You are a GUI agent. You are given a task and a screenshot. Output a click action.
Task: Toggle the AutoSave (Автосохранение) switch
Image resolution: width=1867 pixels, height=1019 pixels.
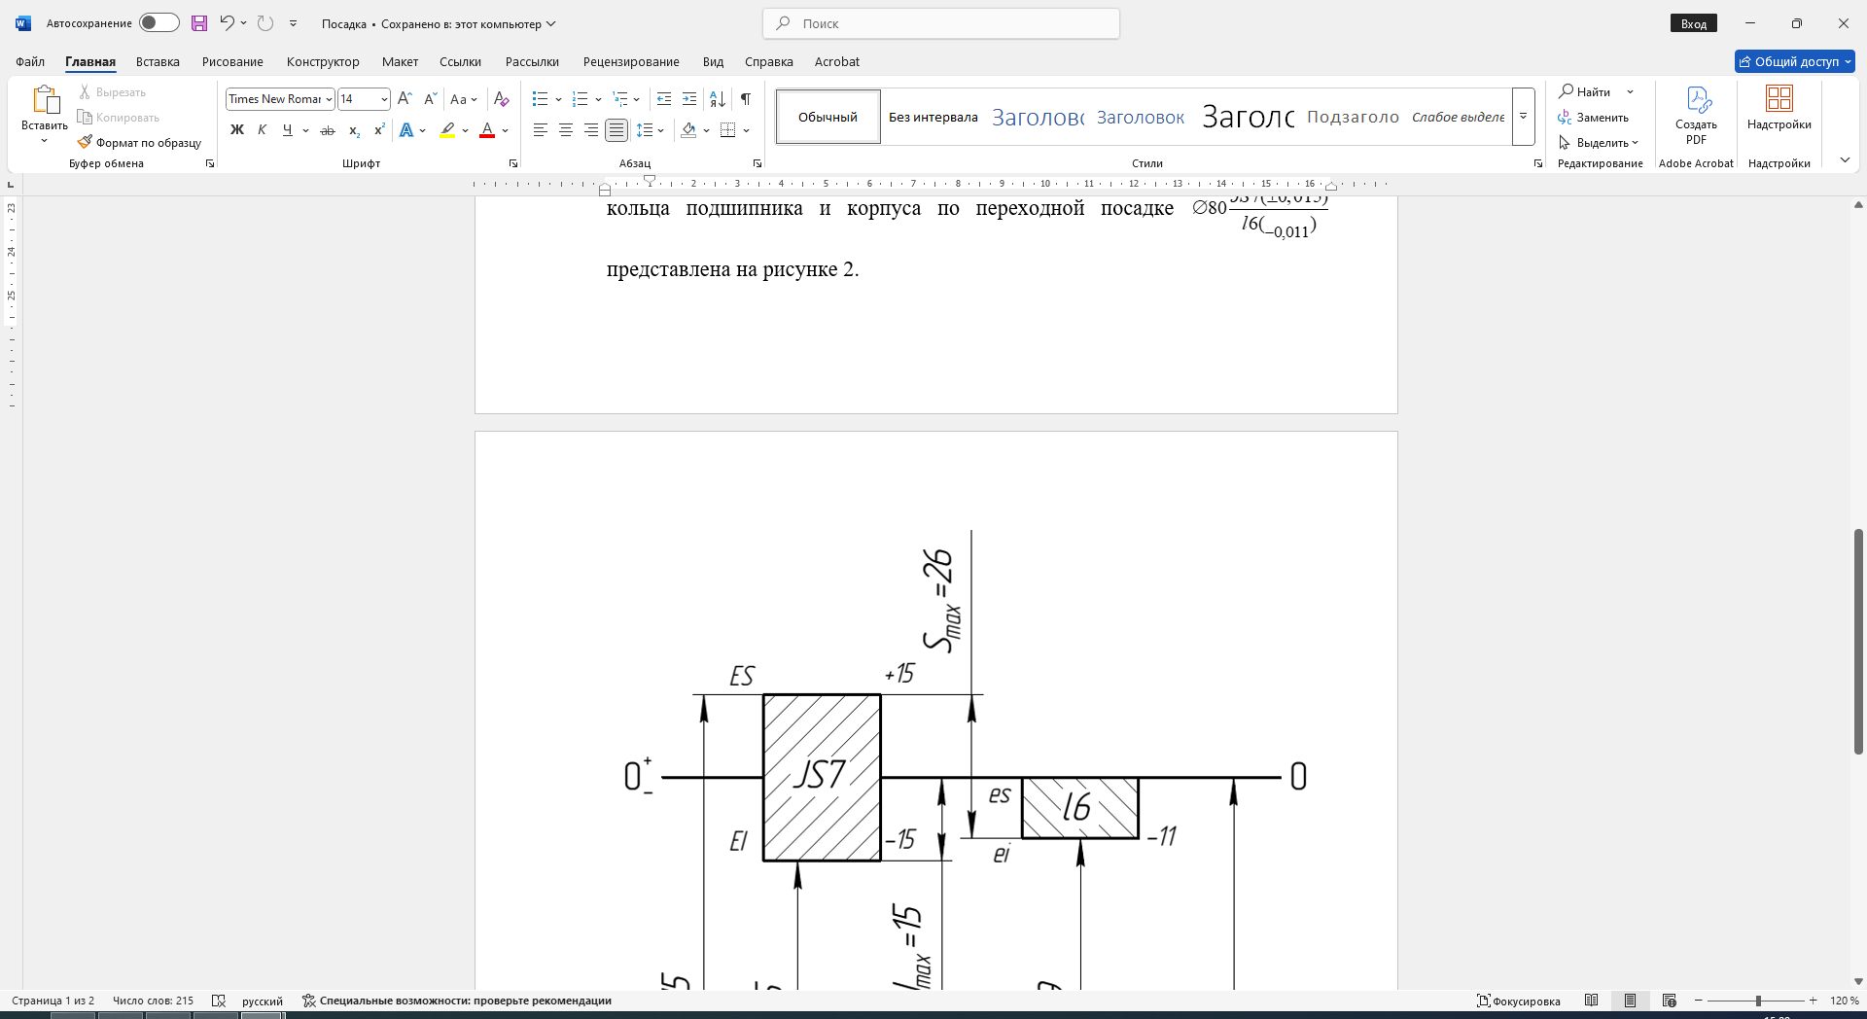tap(159, 23)
